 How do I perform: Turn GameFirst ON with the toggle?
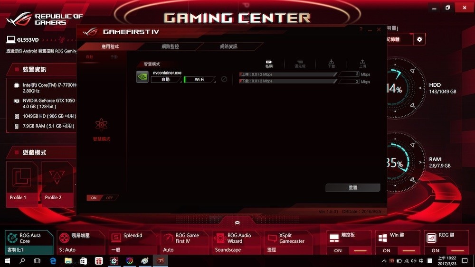[94, 198]
